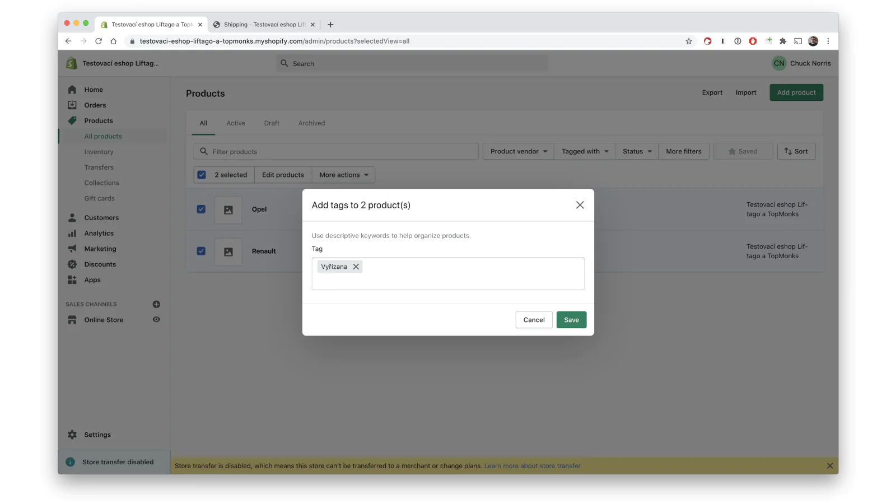
Task: Click the Products tag icon in the sidebar
Action: [x=72, y=120]
